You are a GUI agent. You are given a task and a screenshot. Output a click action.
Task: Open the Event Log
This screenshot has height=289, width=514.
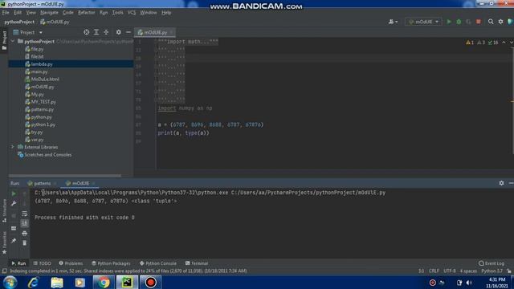click(492, 263)
